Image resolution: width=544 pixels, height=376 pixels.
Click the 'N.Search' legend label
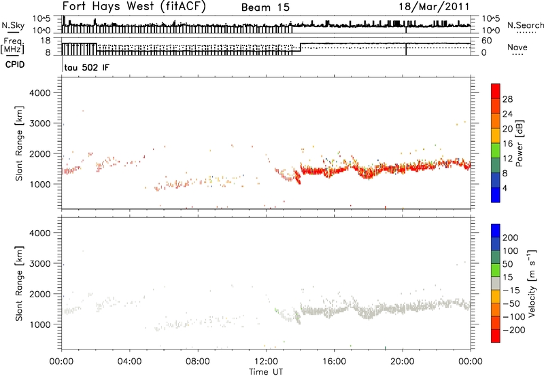click(526, 25)
